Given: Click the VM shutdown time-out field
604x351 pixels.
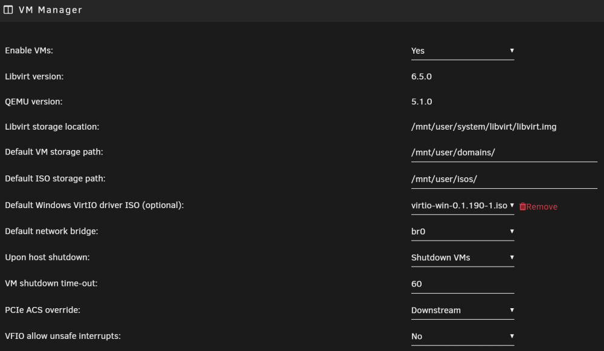Looking at the screenshot, I should [462, 284].
